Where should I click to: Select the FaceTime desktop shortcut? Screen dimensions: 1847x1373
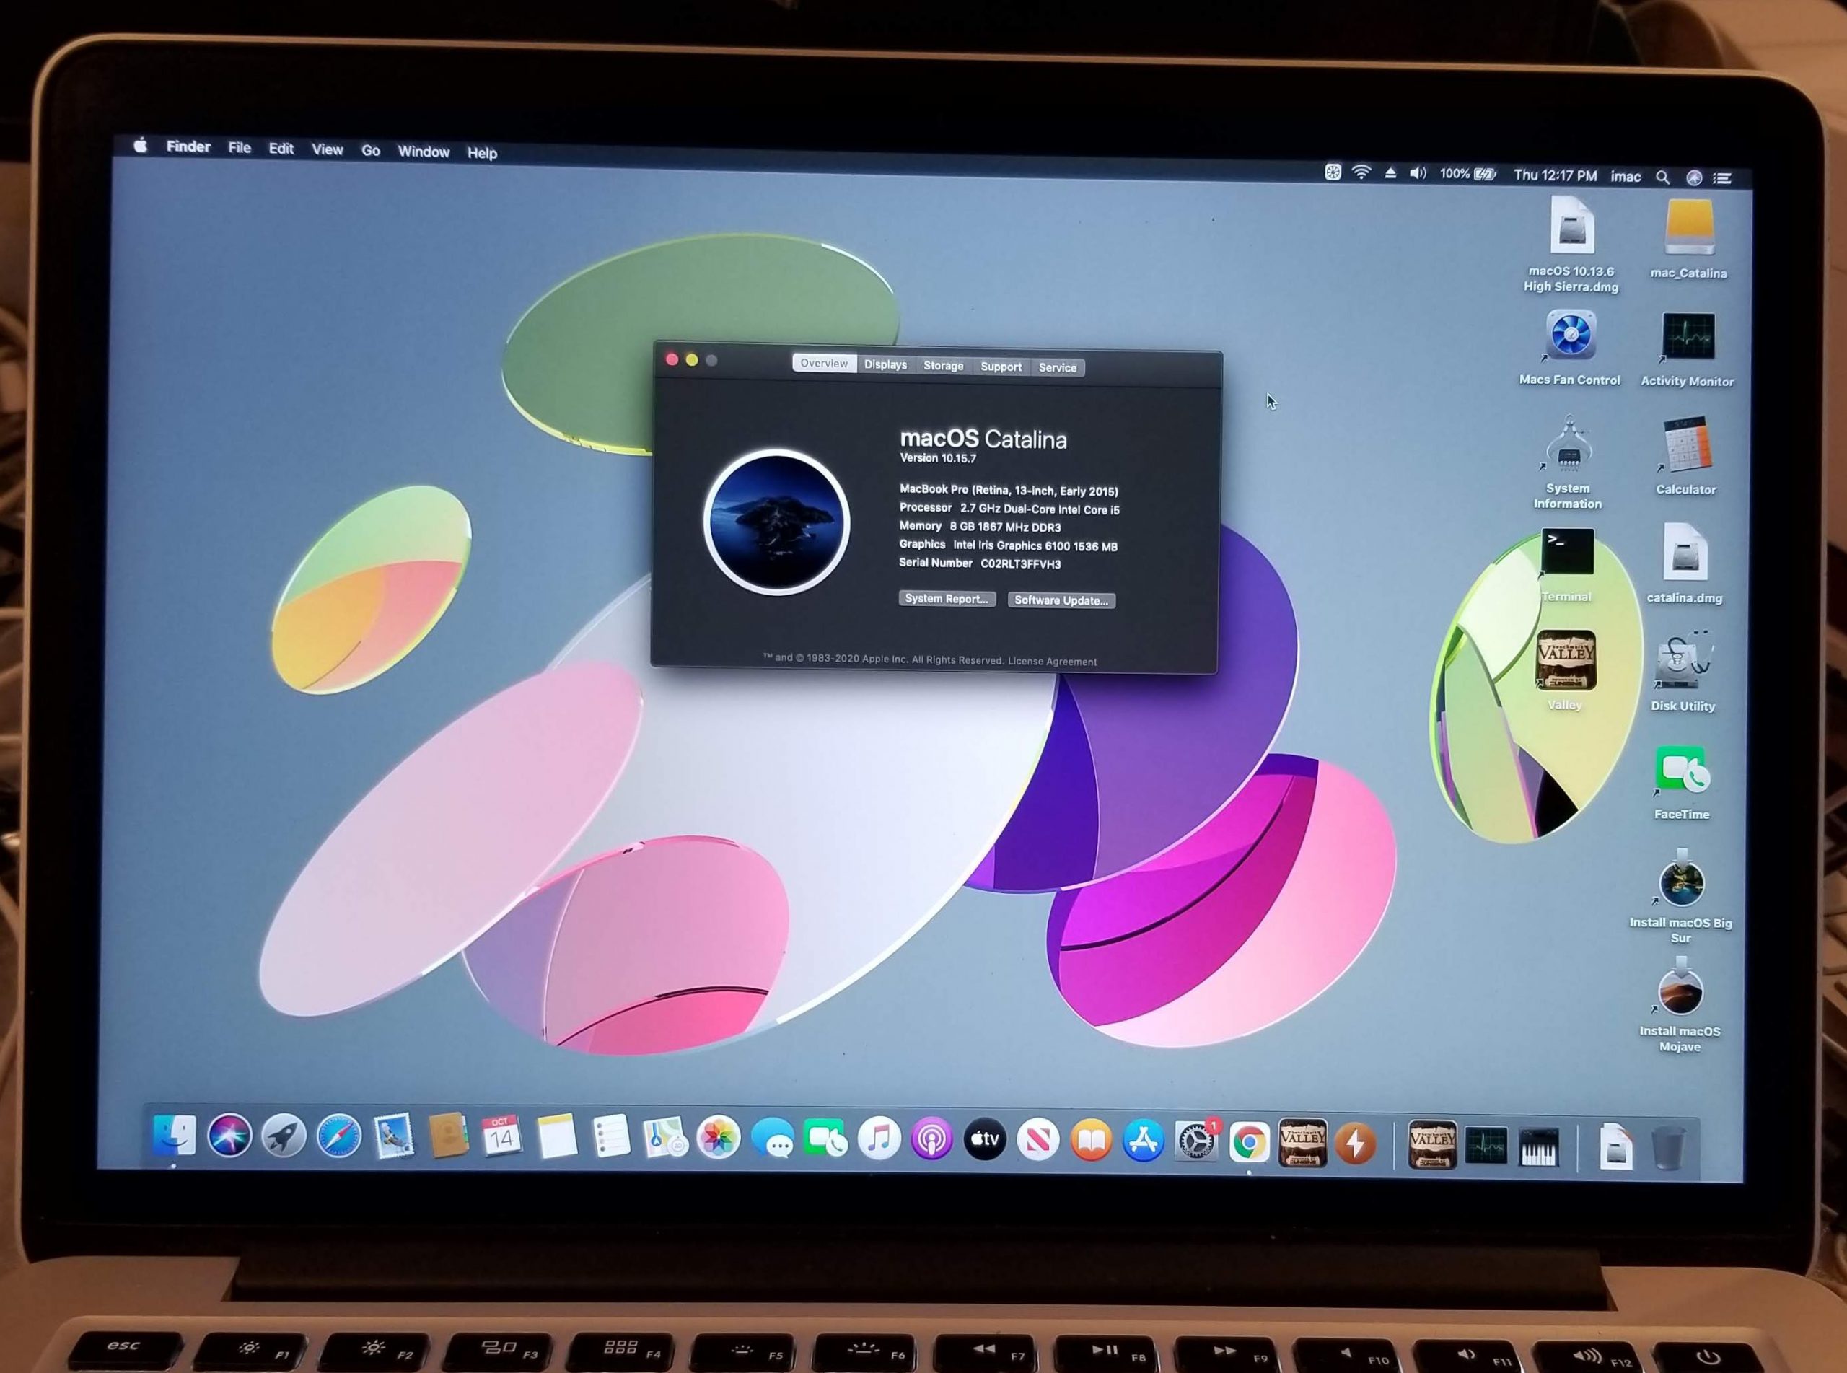tap(1681, 783)
